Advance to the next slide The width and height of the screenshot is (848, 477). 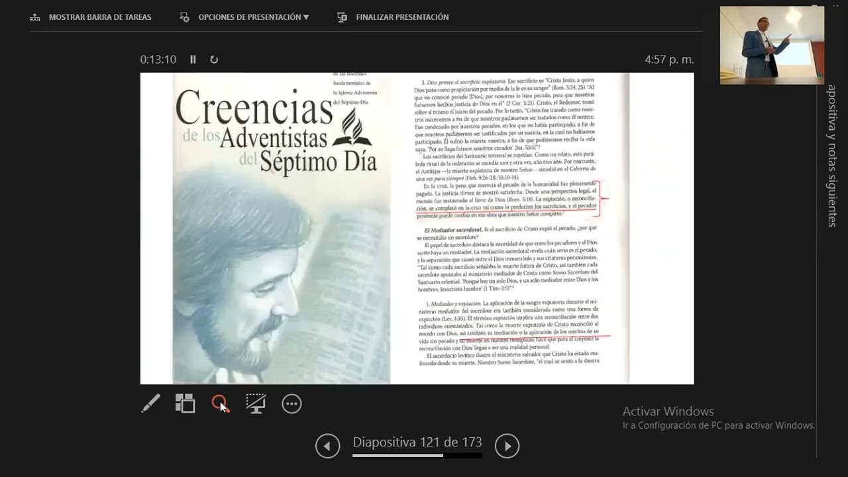(507, 446)
